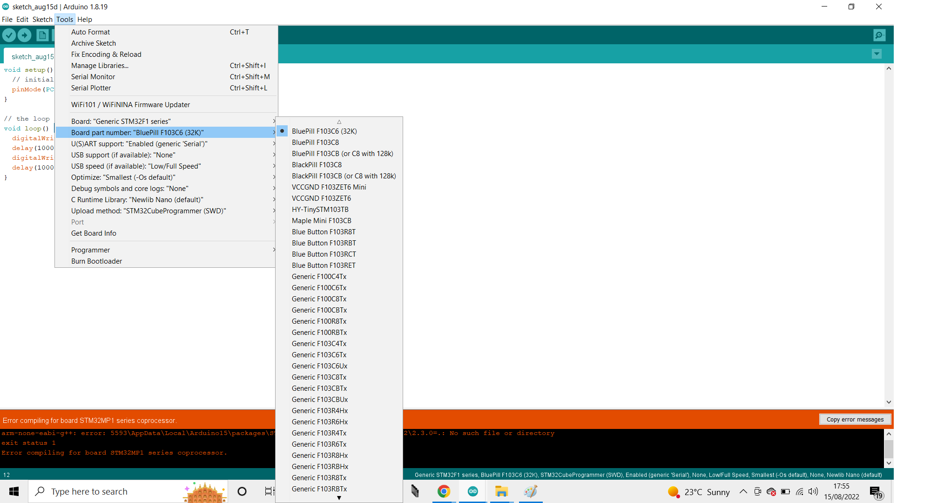The height and width of the screenshot is (503, 931).
Task: Show hidden system tray icons
Action: (743, 492)
